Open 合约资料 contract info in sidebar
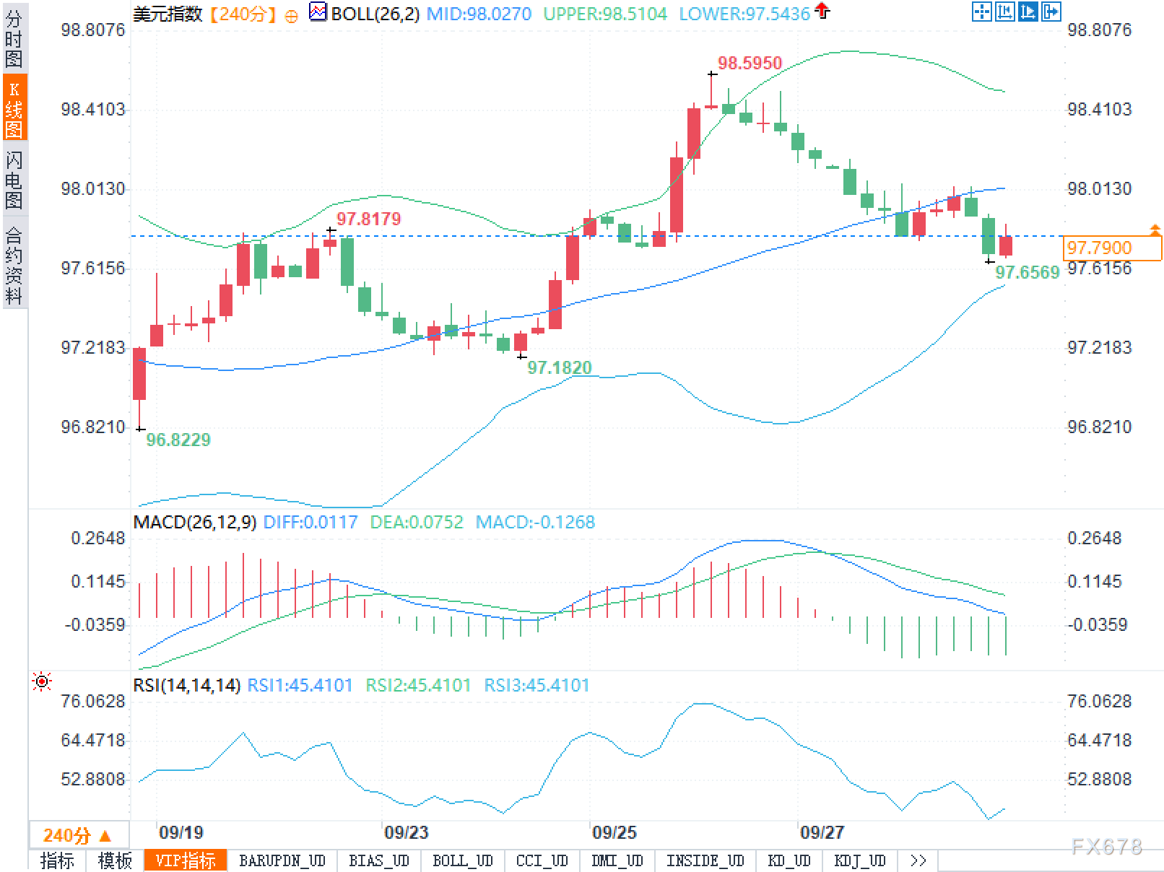This screenshot has width=1164, height=872. [14, 263]
